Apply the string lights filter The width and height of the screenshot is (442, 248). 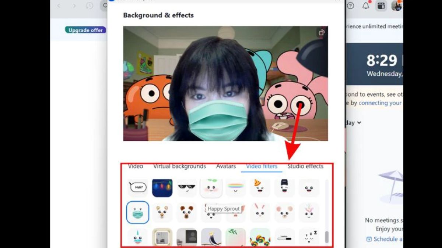(x=162, y=187)
